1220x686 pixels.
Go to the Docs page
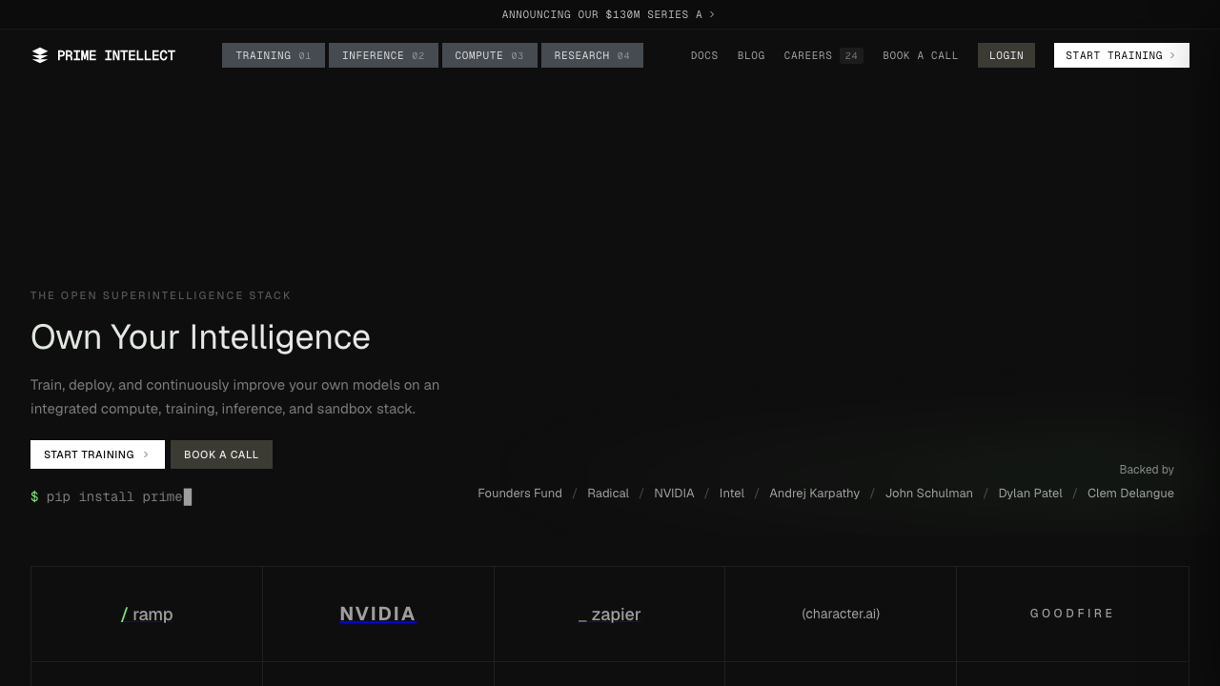[x=704, y=55]
